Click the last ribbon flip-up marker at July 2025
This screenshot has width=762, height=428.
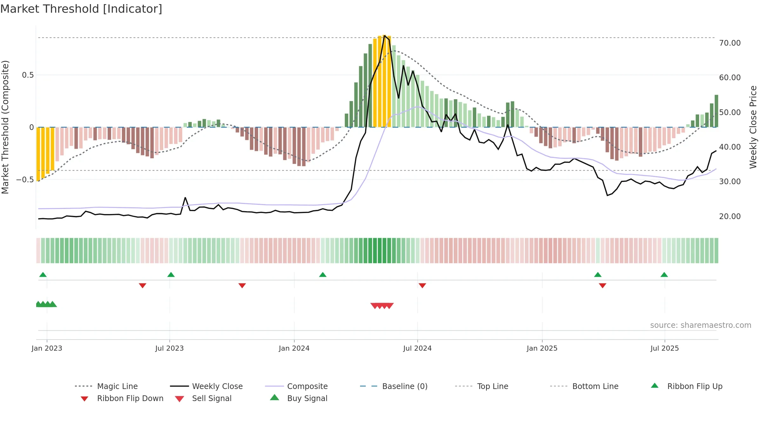tap(664, 275)
